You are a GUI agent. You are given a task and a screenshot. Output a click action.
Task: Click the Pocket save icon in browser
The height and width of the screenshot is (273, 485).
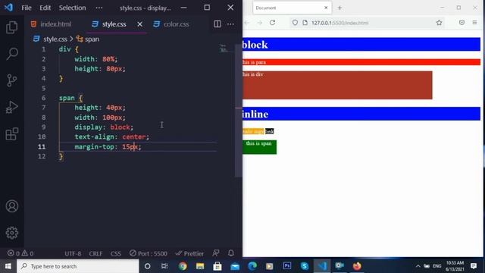coord(462,23)
